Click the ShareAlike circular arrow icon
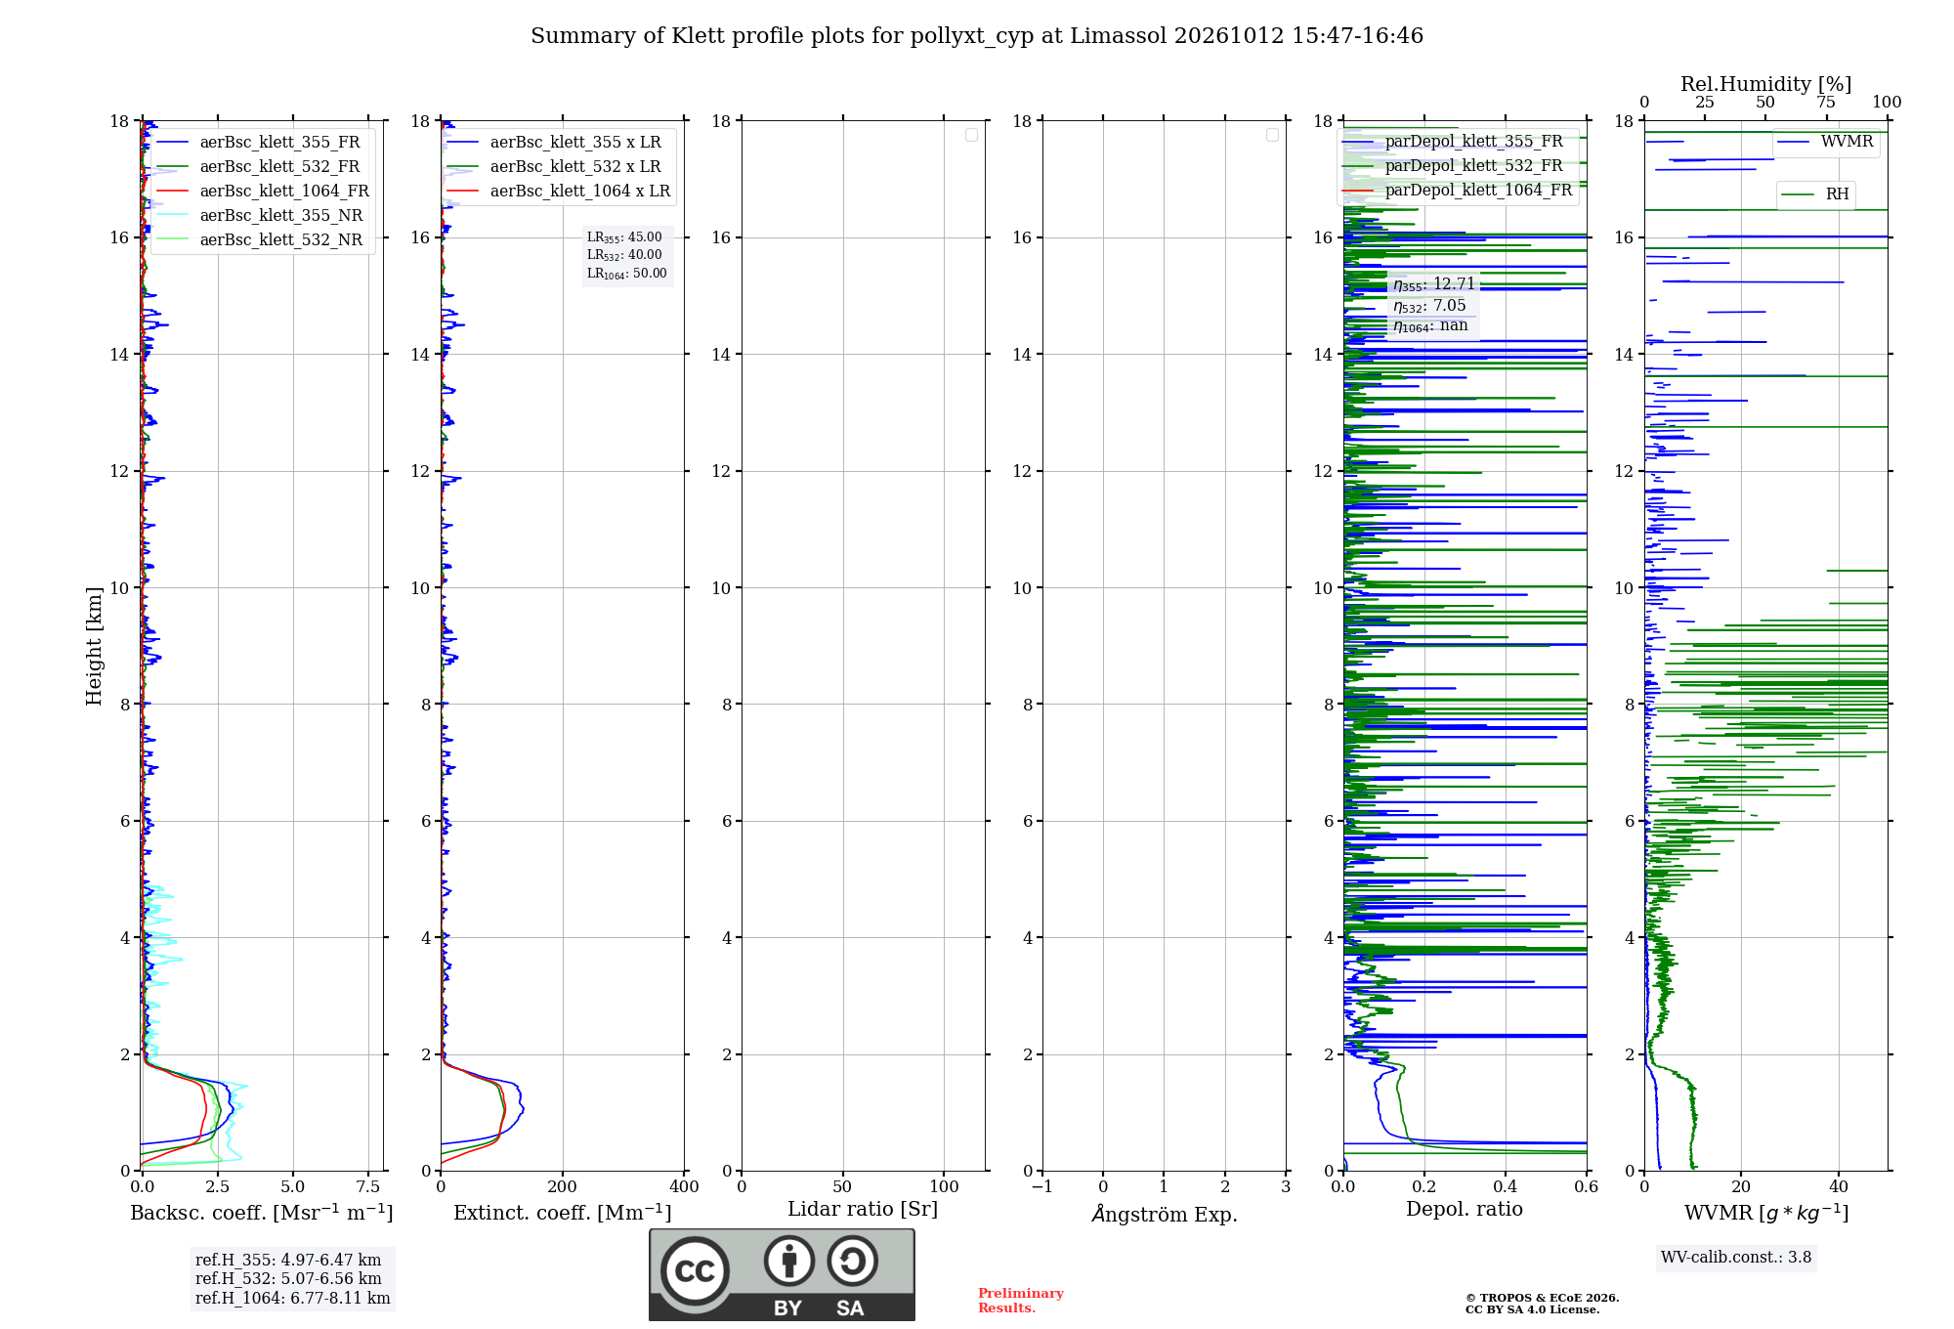Viewport: 1954px width, 1329px height. pyautogui.click(x=852, y=1261)
